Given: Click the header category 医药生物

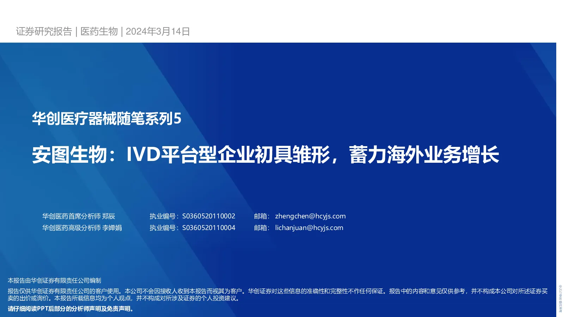Looking at the screenshot, I should (x=99, y=31).
